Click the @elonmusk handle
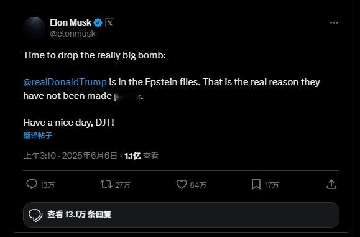Screen dimensions: 360x237 point(73,34)
